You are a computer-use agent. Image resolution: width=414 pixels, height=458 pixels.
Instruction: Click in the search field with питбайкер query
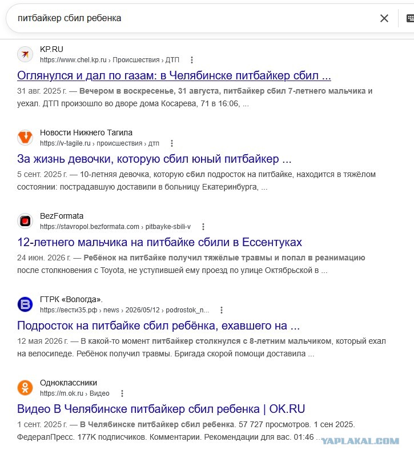[x=193, y=18]
